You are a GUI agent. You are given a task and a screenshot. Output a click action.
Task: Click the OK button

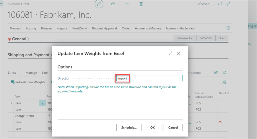(152, 128)
